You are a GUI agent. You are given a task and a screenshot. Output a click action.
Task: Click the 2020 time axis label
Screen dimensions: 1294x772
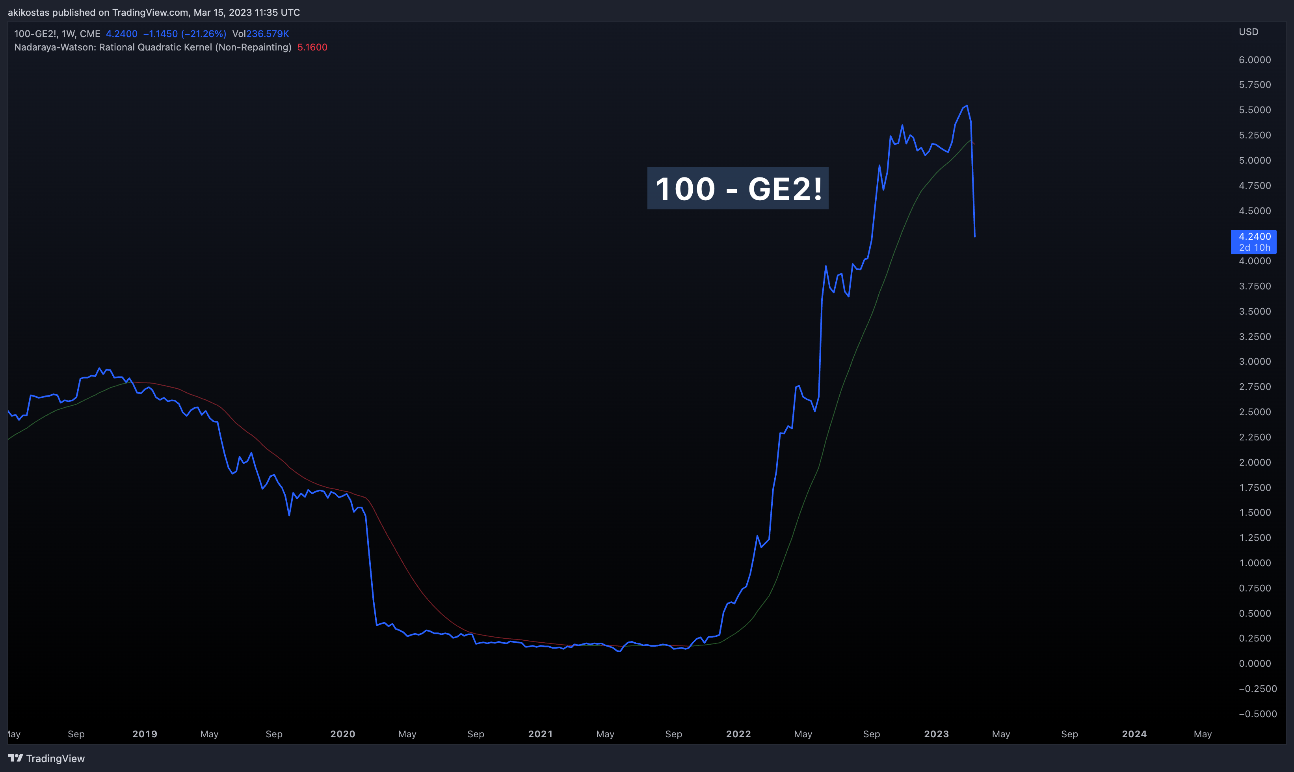tap(342, 734)
